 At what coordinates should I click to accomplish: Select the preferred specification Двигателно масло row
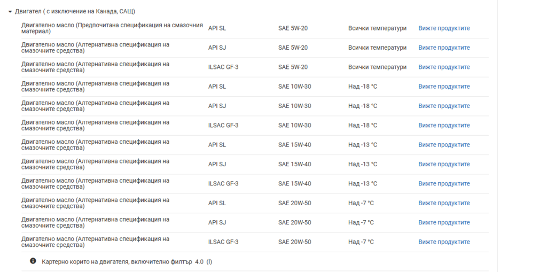pyautogui.click(x=255, y=28)
